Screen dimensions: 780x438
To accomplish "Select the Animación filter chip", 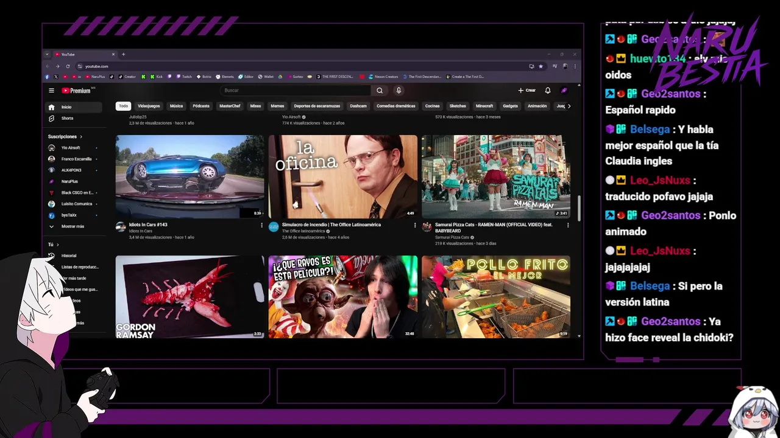I will tap(537, 106).
